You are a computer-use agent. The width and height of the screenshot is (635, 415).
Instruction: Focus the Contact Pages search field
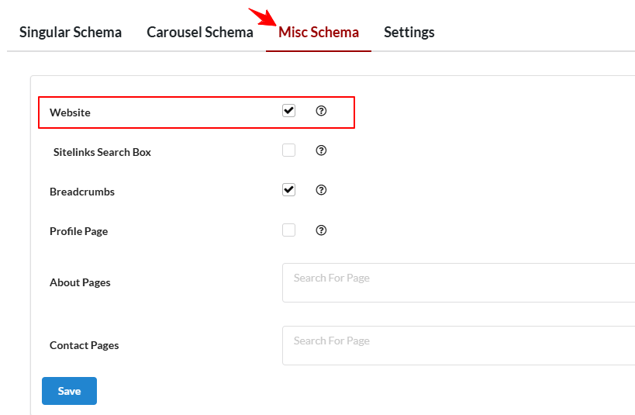(458, 345)
